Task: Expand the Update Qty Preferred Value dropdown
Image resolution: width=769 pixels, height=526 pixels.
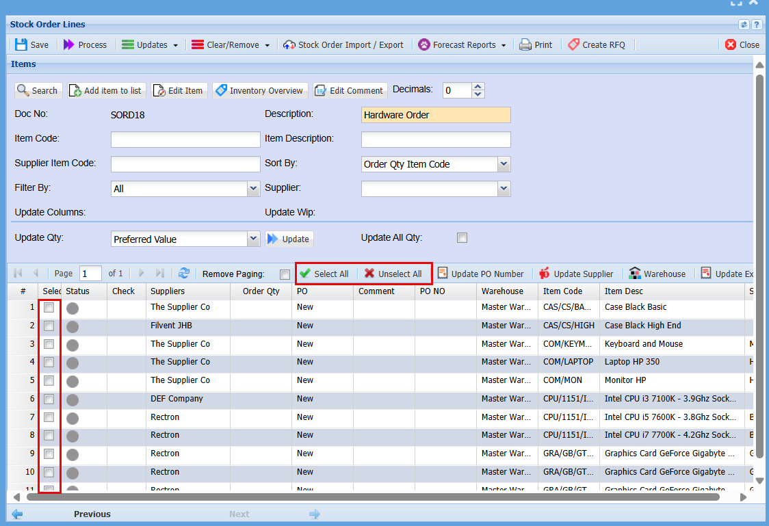Action: [253, 239]
